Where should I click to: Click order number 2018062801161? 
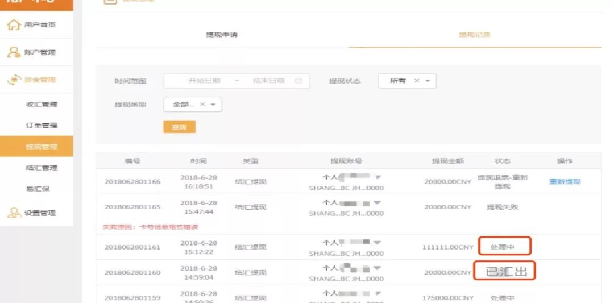click(132, 247)
